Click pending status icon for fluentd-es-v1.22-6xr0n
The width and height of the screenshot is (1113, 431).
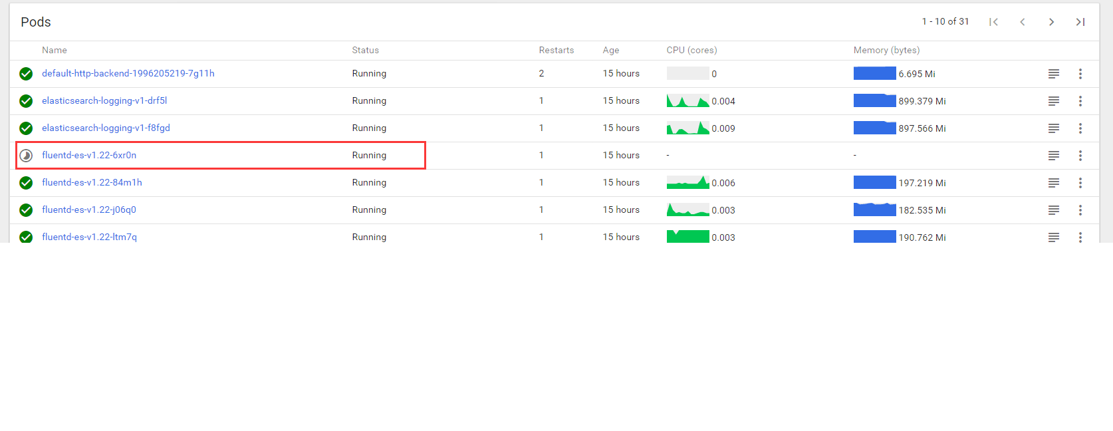(x=26, y=156)
